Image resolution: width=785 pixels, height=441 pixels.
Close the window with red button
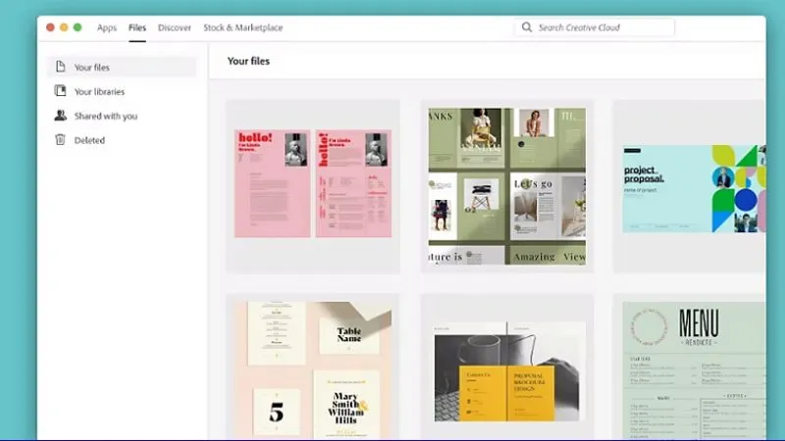[50, 27]
